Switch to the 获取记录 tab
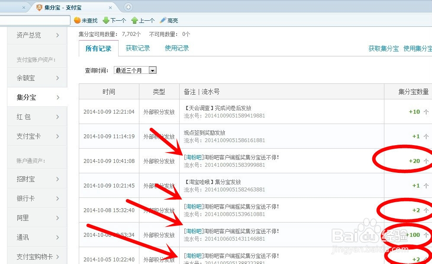Image resolution: width=432 pixels, height=264 pixels. [138, 48]
